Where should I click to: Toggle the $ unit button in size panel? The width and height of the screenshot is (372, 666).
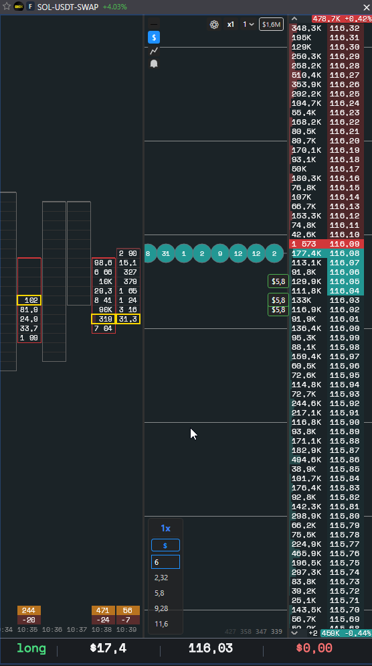(x=165, y=545)
